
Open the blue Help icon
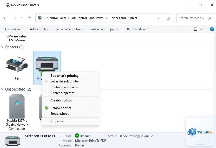click(x=212, y=29)
